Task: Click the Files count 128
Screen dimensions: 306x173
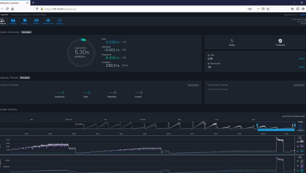Action: (210, 58)
